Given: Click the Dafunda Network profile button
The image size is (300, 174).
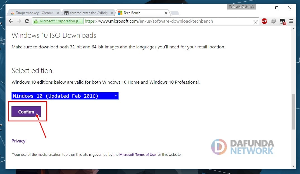Looking at the screenshot, I should [241, 7].
